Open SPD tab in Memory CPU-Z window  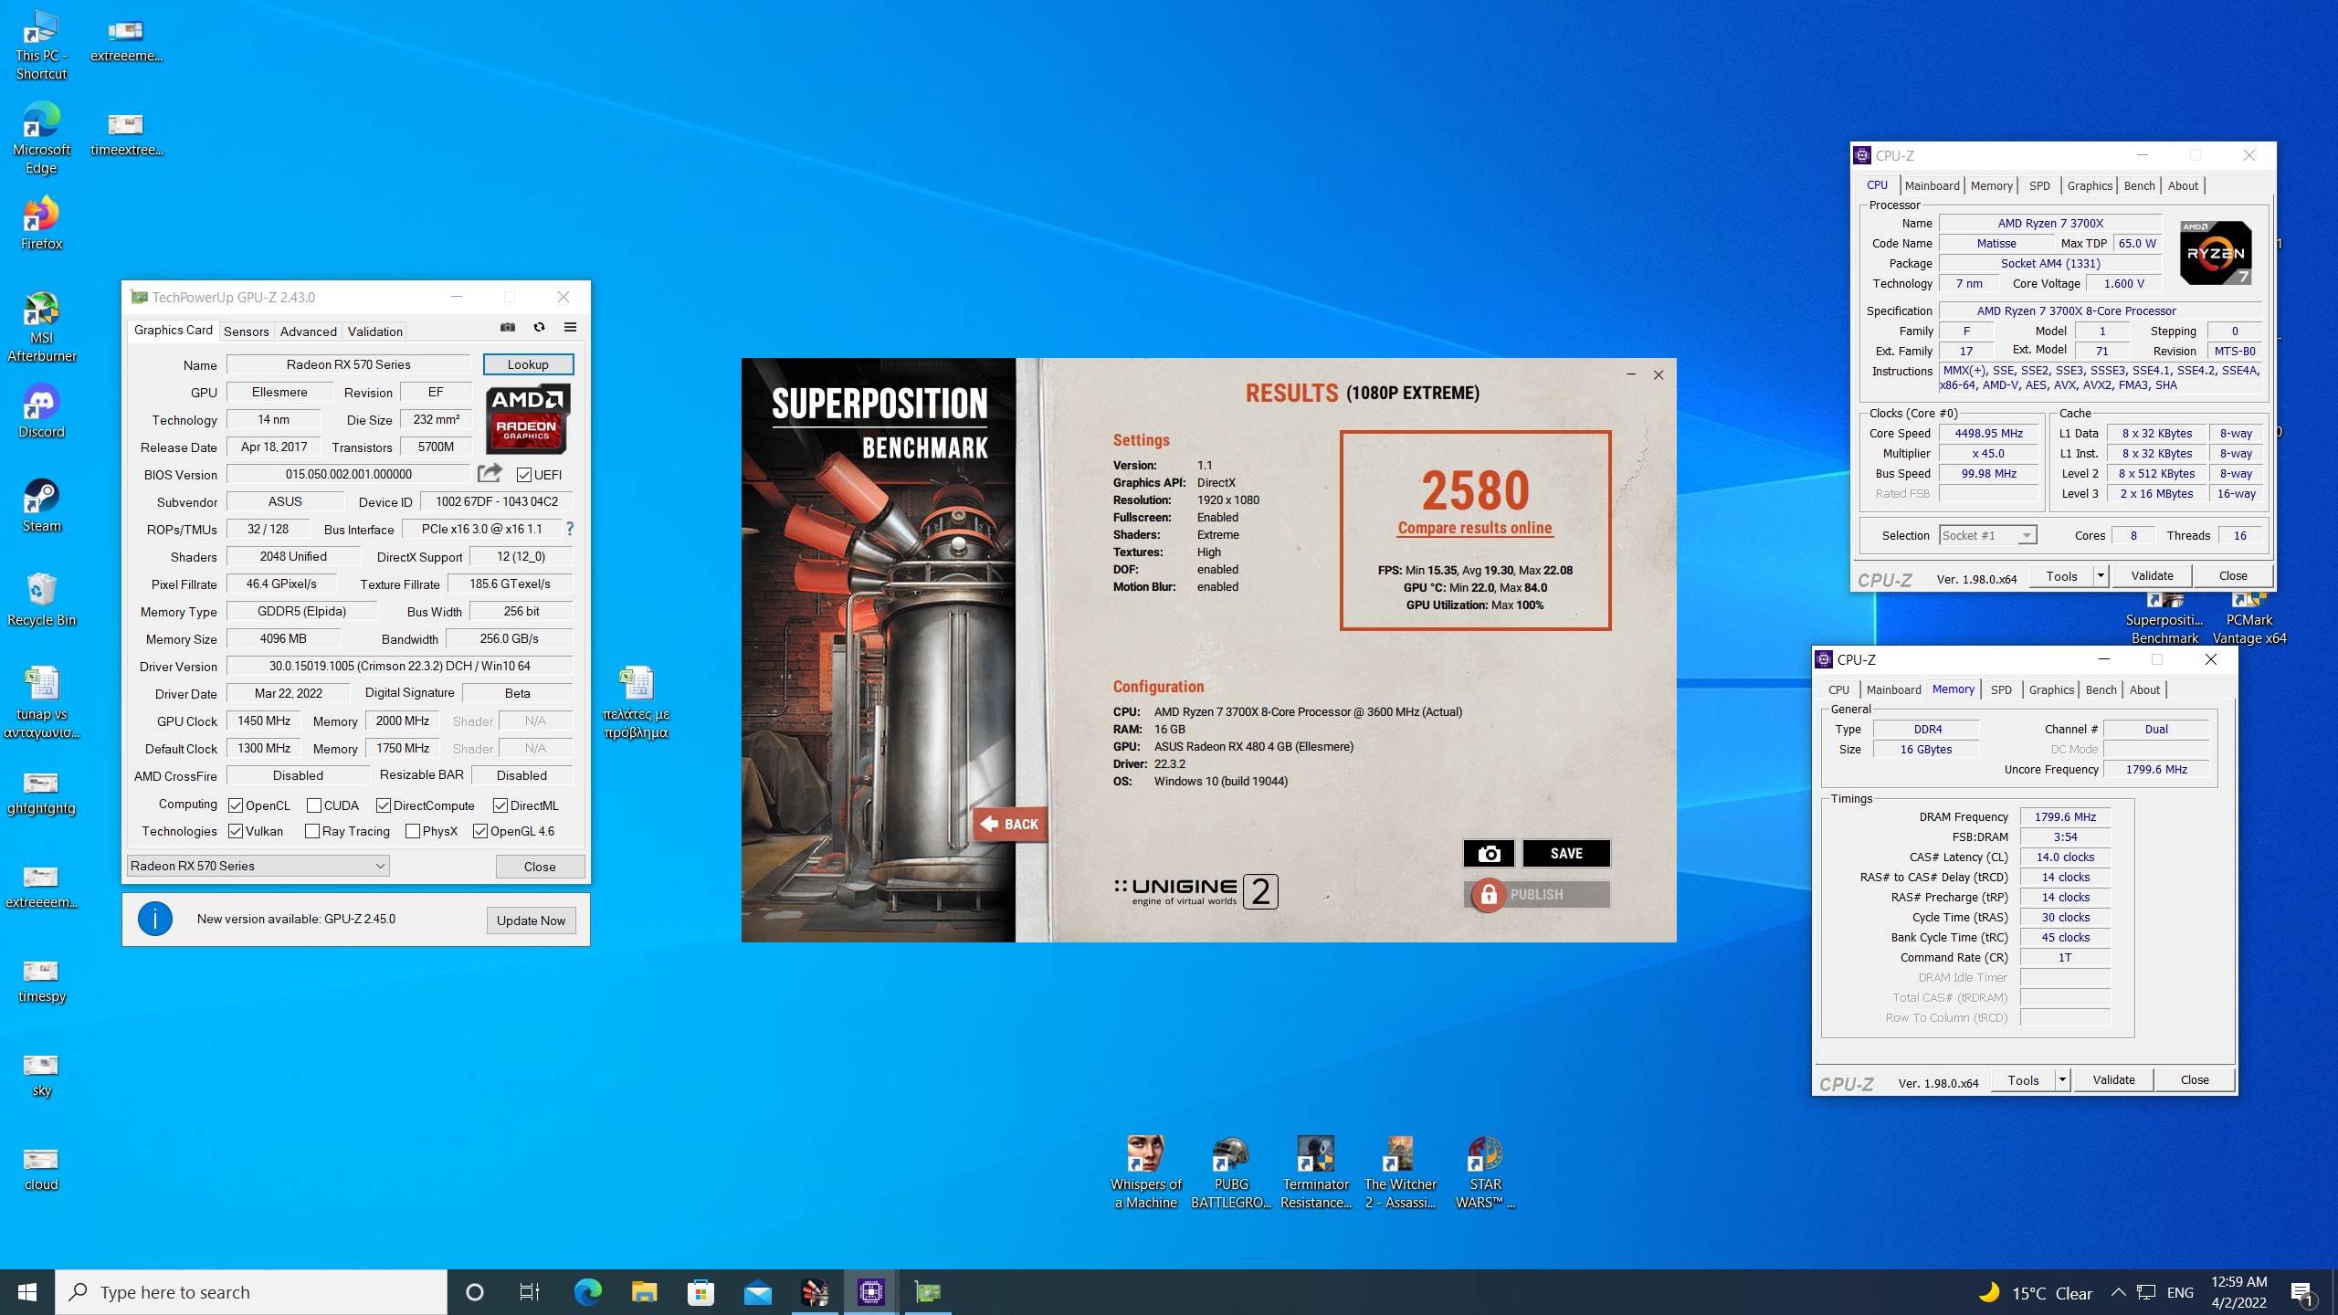[x=2001, y=689]
